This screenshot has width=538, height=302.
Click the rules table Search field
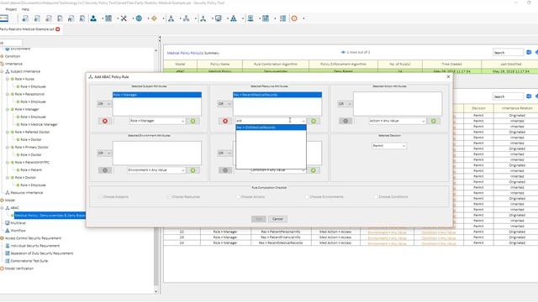click(x=508, y=96)
